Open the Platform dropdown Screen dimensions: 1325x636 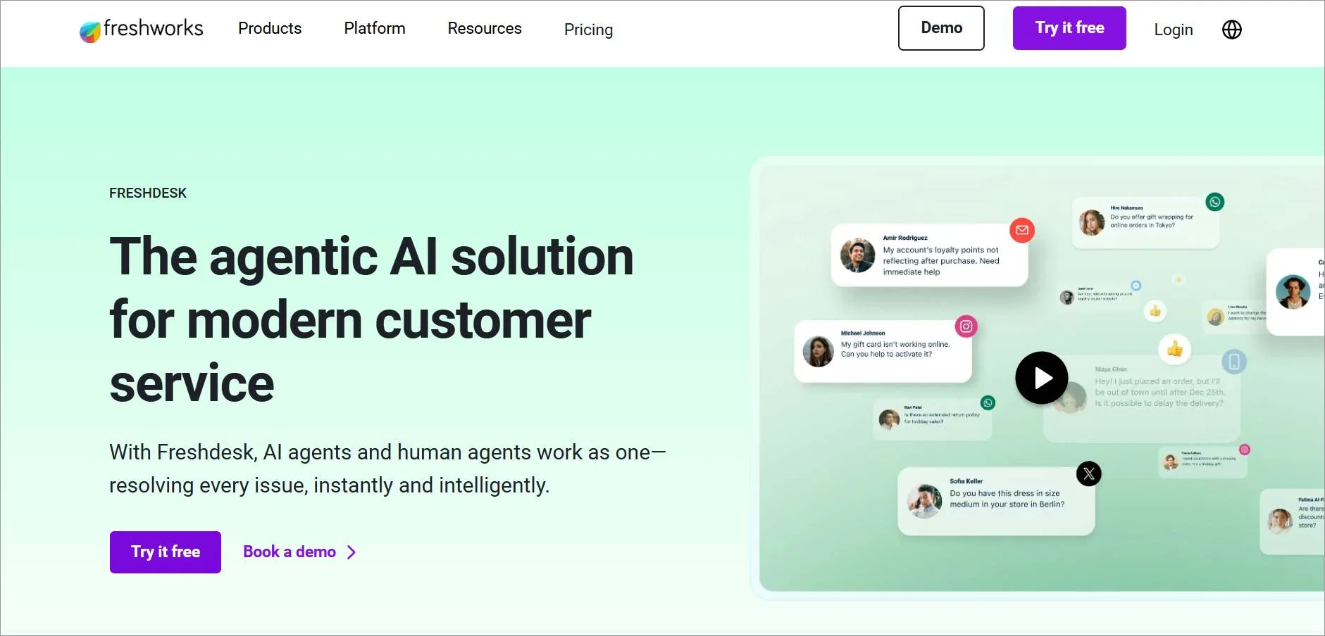375,28
